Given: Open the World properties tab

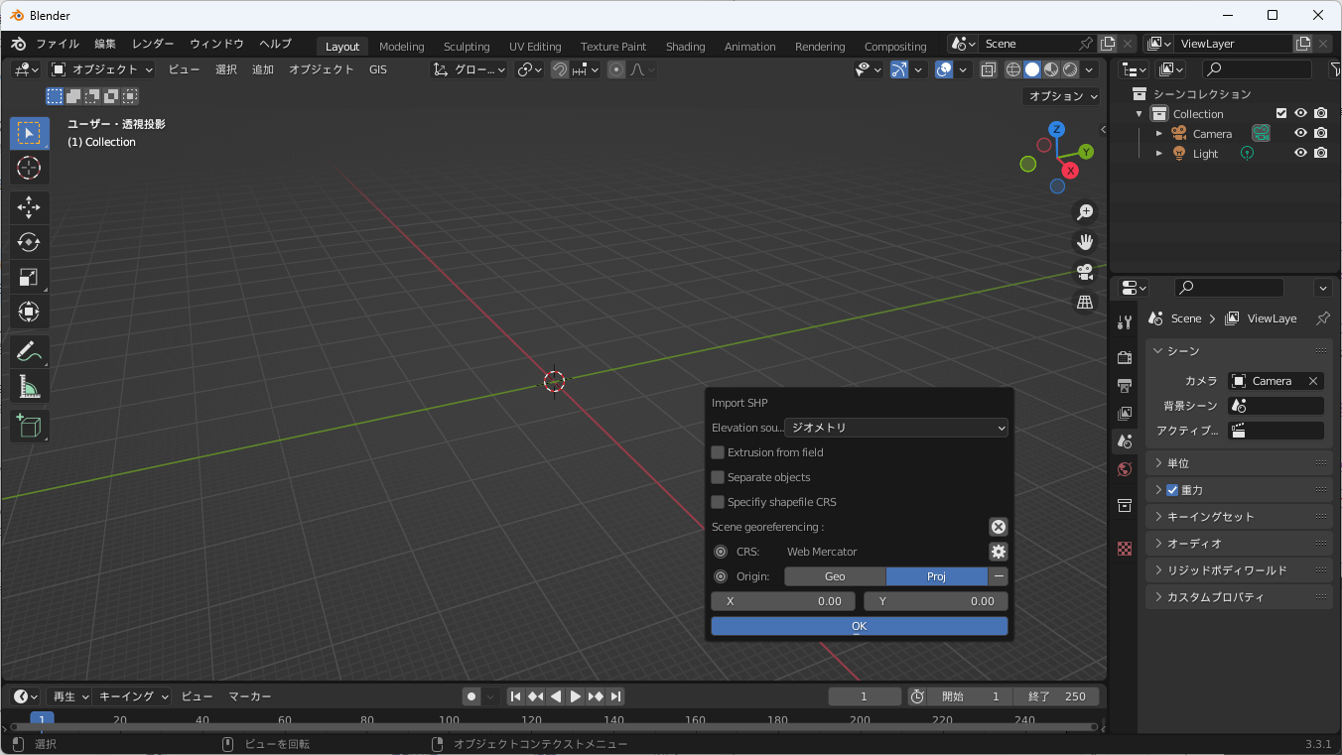Looking at the screenshot, I should [x=1125, y=468].
